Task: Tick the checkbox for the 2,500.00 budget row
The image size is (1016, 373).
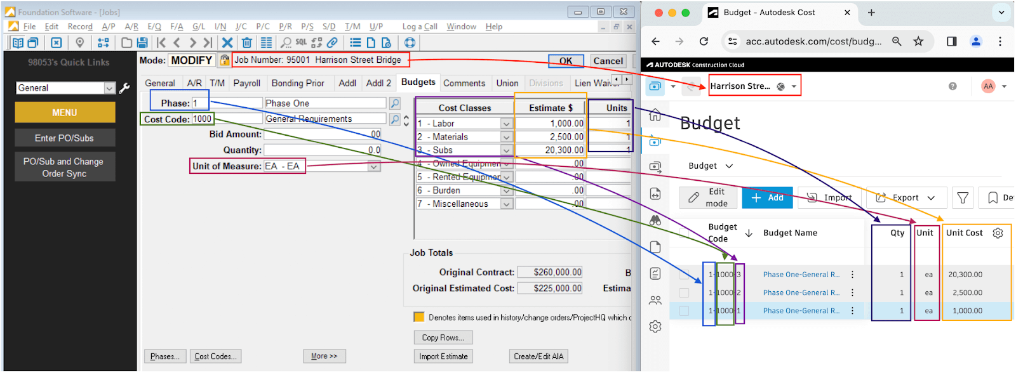Action: pyautogui.click(x=684, y=292)
